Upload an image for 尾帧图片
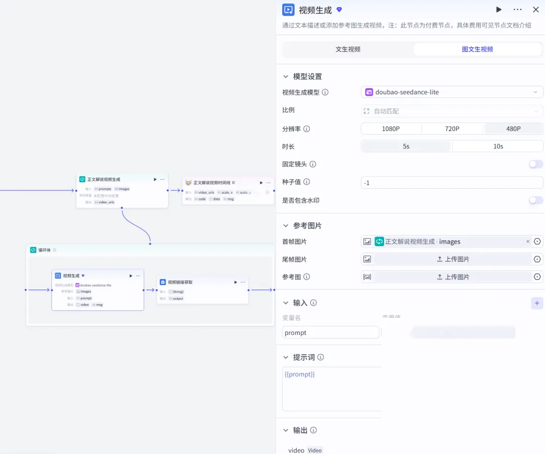Viewport: 545px width, 454px height. (453, 259)
